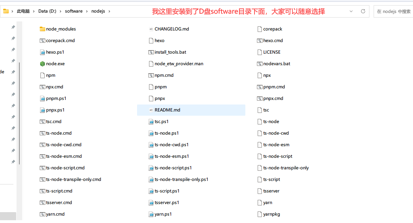413x223 pixels.
Task: Click the folder icon in address bar
Action: [6, 11]
